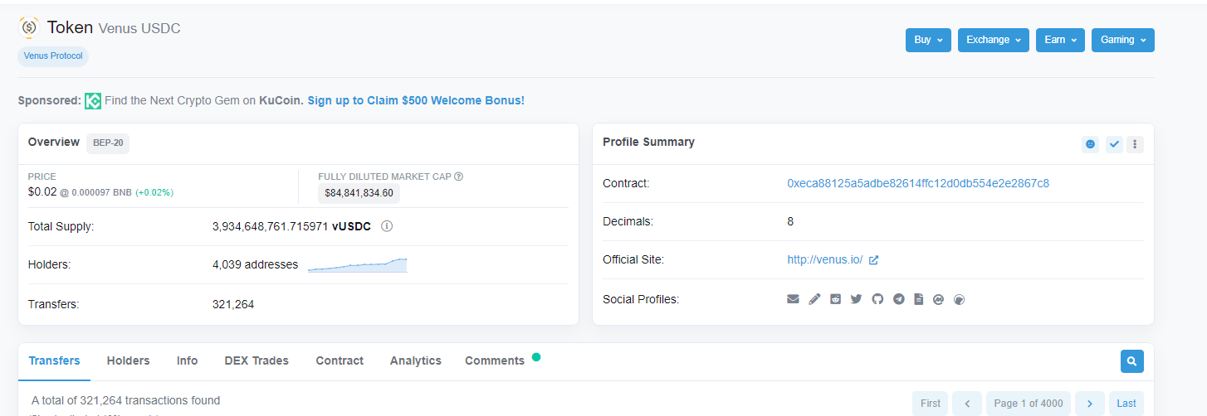Image resolution: width=1207 pixels, height=416 pixels.
Task: Expand the Earn dropdown
Action: click(x=1060, y=40)
